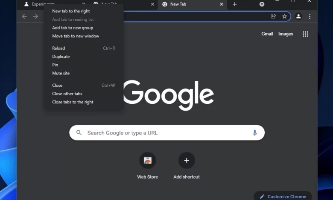Bookmark this page with the star icon
333x200 pixels.
[x=285, y=16]
